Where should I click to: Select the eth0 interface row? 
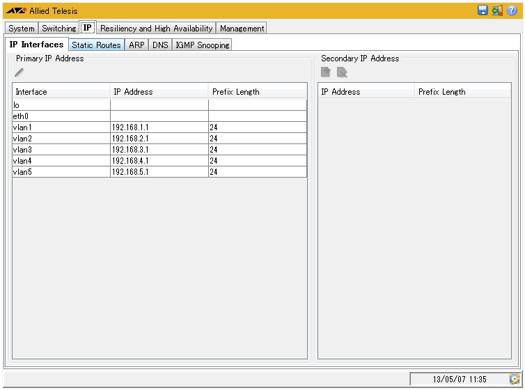[x=61, y=116]
